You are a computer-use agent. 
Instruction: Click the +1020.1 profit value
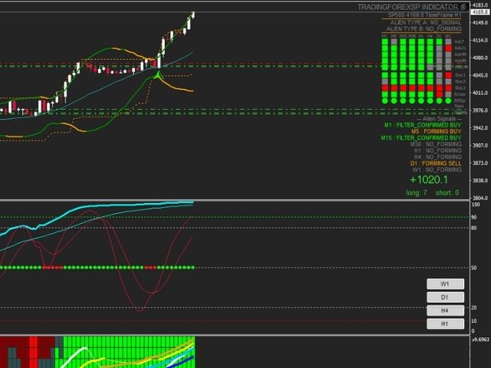pos(429,179)
